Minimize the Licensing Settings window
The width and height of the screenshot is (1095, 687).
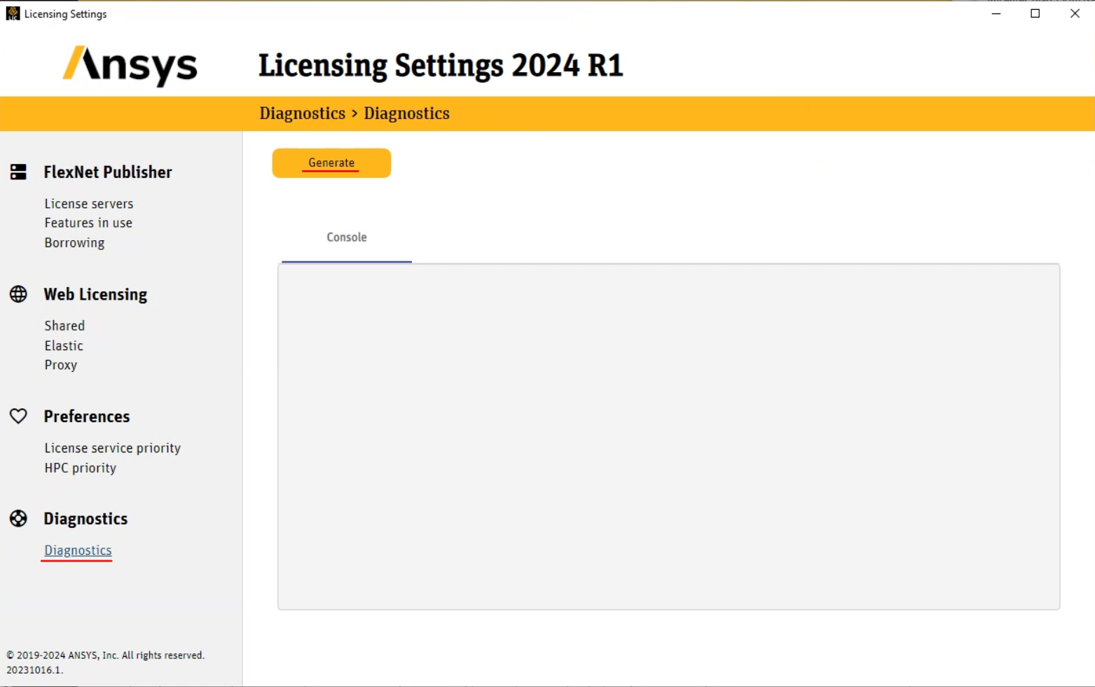tap(996, 13)
